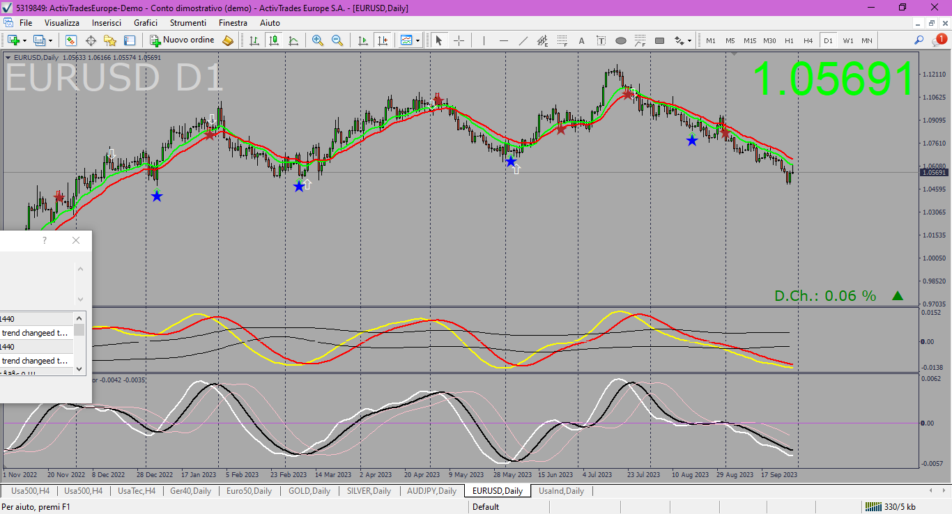The image size is (952, 514).
Task: Expand the new chart dropdown arrow
Action: [25, 40]
